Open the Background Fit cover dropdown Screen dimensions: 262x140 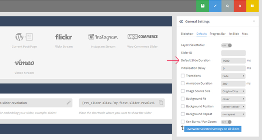point(233,99)
